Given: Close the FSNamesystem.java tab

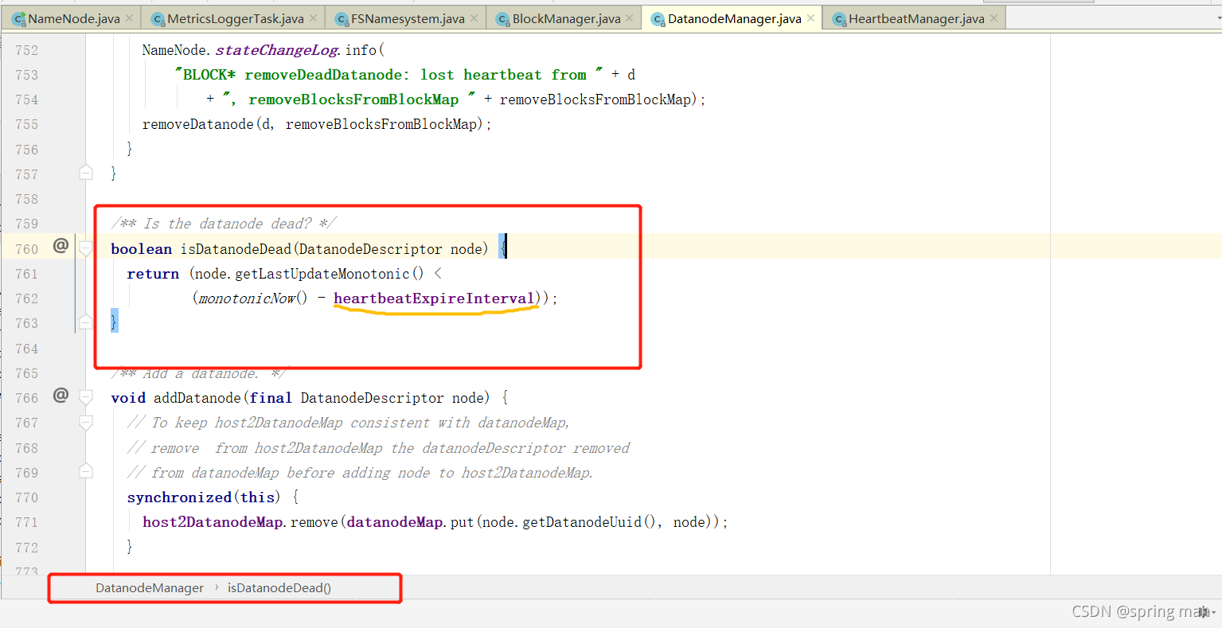Looking at the screenshot, I should coord(474,18).
